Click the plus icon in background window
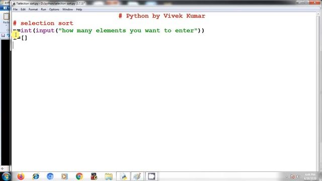The height and width of the screenshot is (181, 322). tap(2, 169)
